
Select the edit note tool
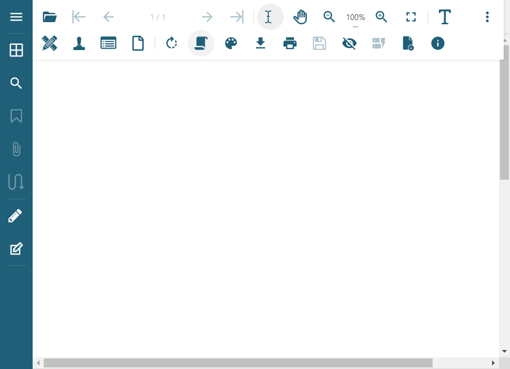[16, 249]
